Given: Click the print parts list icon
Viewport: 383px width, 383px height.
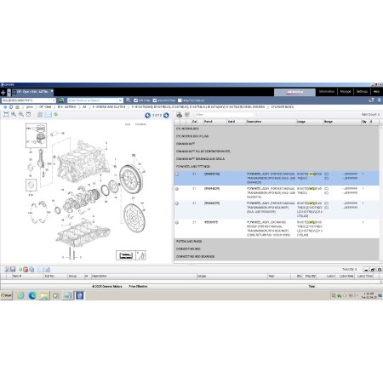Looking at the screenshot, I should click(x=179, y=115).
